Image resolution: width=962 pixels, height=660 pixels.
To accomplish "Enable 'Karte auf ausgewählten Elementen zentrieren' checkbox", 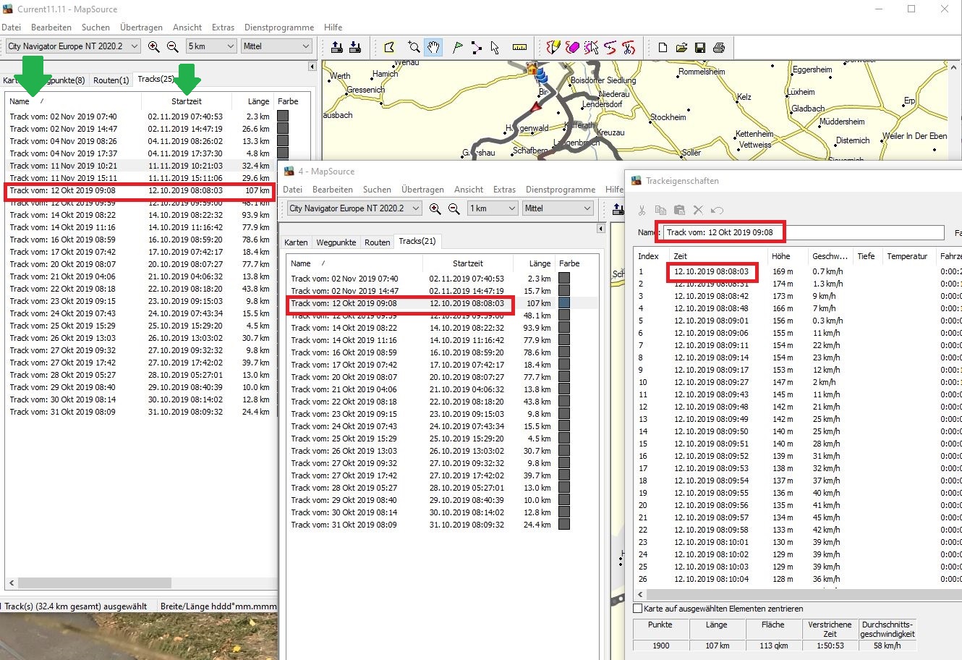I will click(x=638, y=609).
